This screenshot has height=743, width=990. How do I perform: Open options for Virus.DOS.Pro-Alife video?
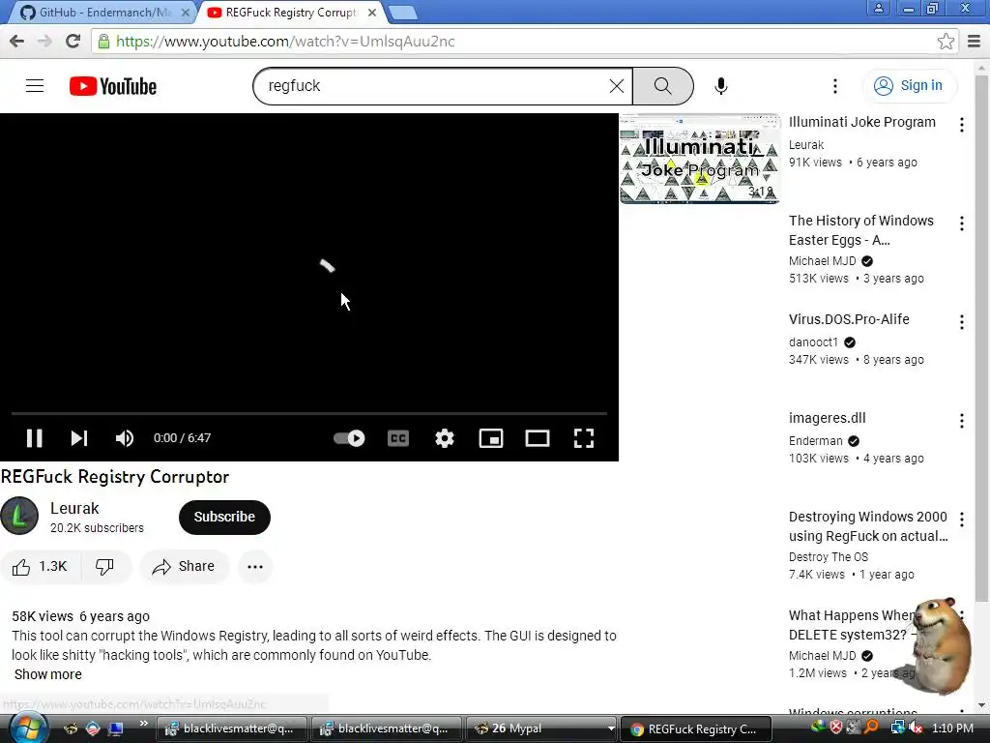pyautogui.click(x=962, y=322)
